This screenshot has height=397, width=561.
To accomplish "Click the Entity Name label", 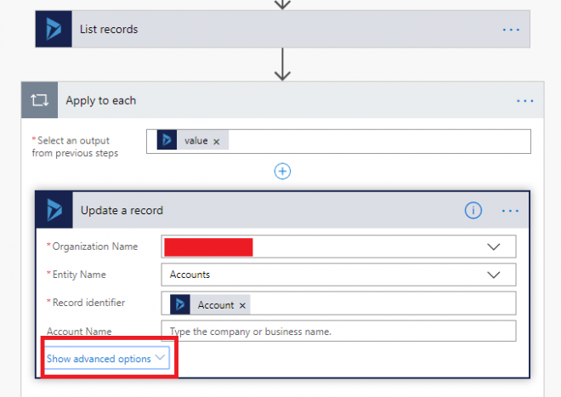I will pyautogui.click(x=79, y=275).
